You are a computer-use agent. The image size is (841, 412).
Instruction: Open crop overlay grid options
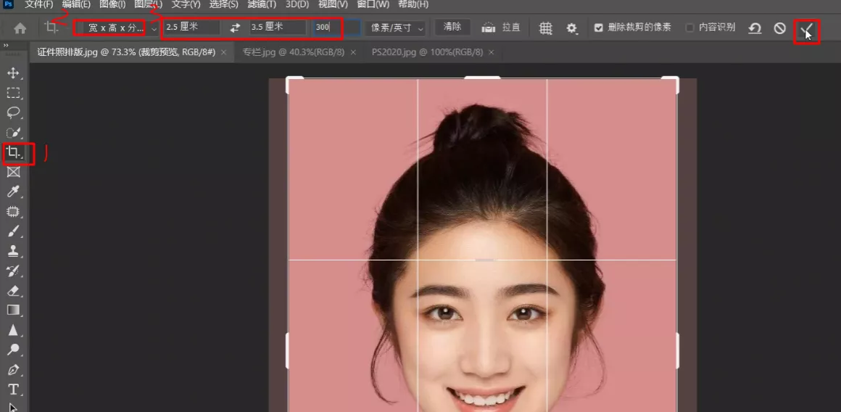546,28
